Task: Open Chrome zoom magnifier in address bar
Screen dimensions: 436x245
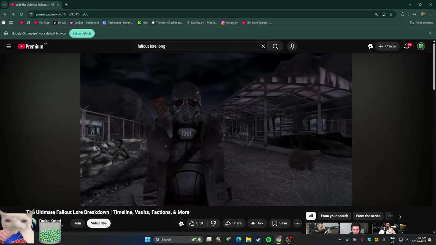Action: click(x=376, y=14)
